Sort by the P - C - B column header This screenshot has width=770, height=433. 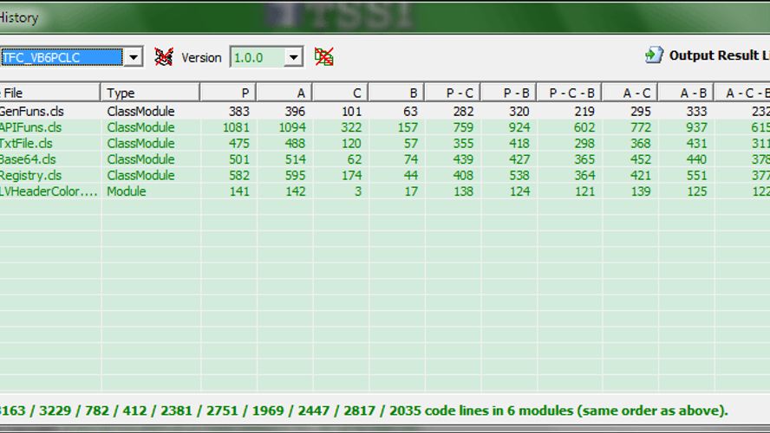(x=570, y=93)
